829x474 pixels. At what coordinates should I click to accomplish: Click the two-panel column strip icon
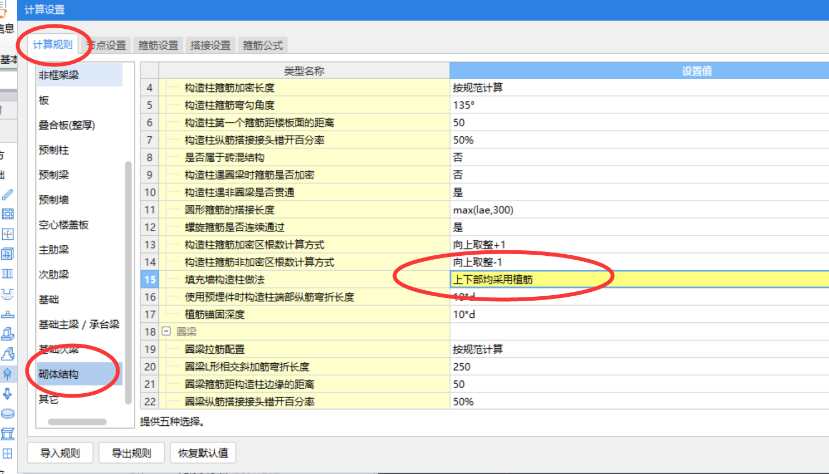[x=7, y=274]
